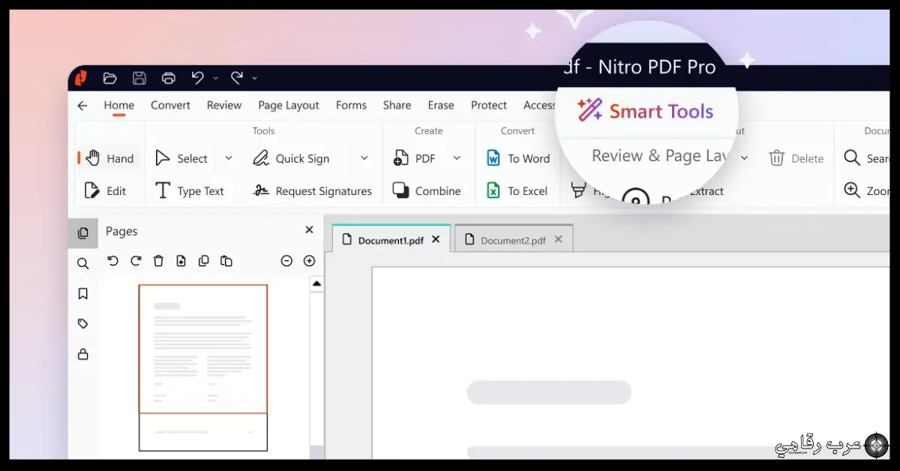Screen dimensions: 900x471
Task: Click the Search magnifier in the ribbon
Action: [866, 158]
